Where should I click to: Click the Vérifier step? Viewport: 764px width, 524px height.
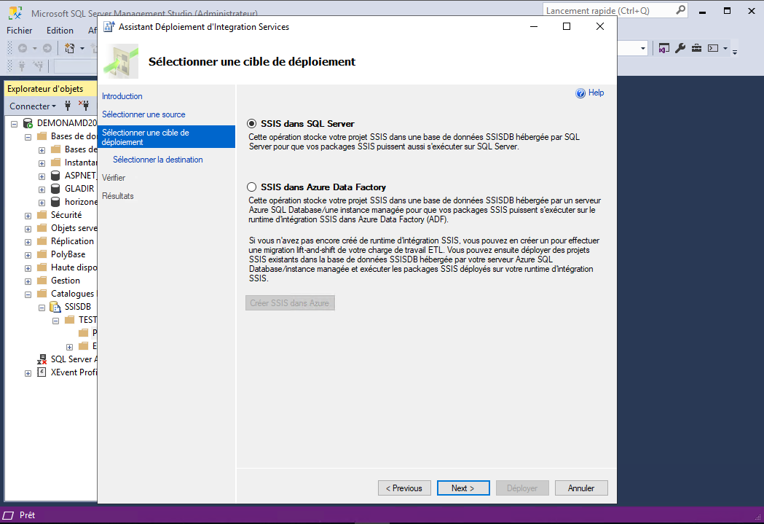click(x=114, y=177)
